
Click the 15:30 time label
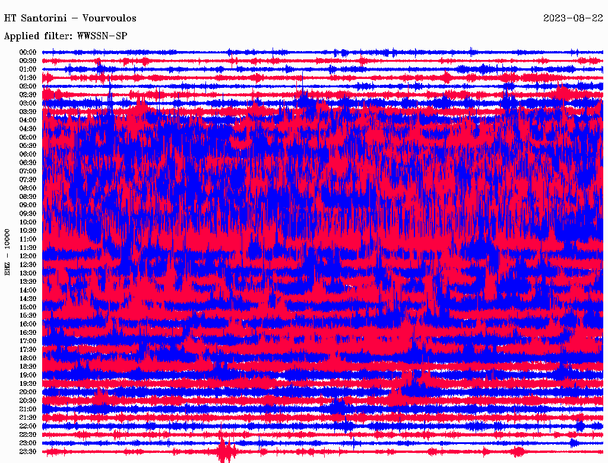(x=28, y=316)
